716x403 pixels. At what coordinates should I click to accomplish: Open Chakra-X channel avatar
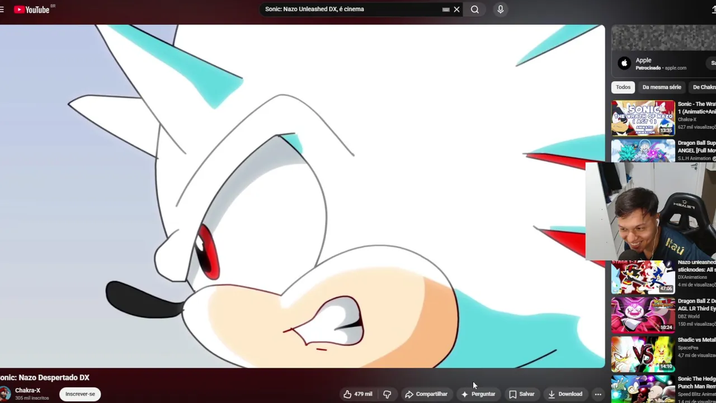[x=4, y=393]
